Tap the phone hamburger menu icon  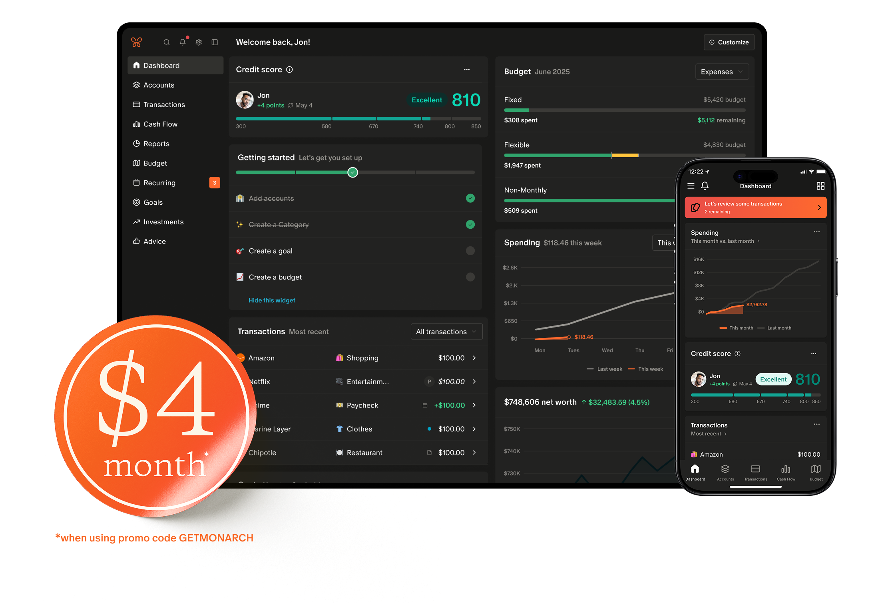tap(691, 186)
